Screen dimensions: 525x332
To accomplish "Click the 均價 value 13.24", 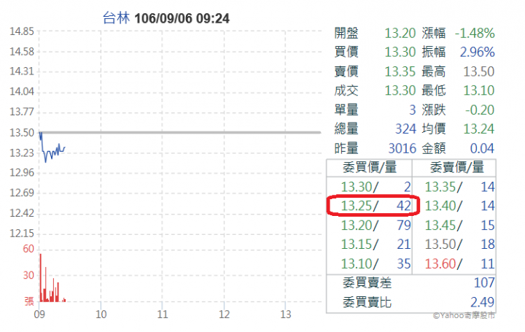I will pos(479,128).
